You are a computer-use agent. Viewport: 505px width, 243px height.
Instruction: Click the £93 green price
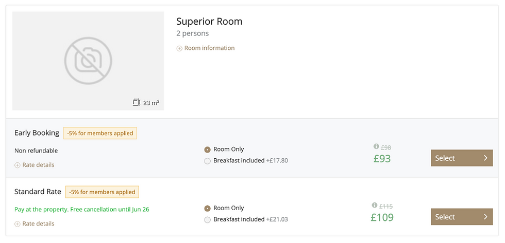pyautogui.click(x=382, y=159)
